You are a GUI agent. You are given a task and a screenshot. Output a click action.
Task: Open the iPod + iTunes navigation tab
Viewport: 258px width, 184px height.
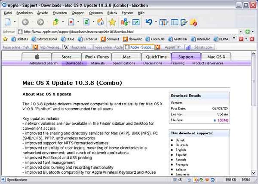97,57
